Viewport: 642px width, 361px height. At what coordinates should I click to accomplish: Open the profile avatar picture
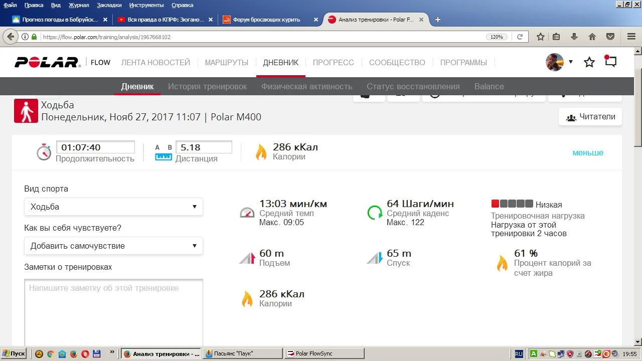tap(555, 62)
